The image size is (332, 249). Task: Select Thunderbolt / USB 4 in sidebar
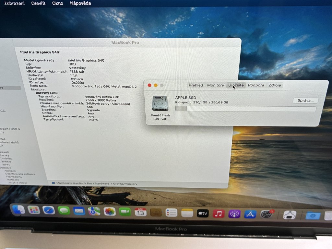pos(10,129)
